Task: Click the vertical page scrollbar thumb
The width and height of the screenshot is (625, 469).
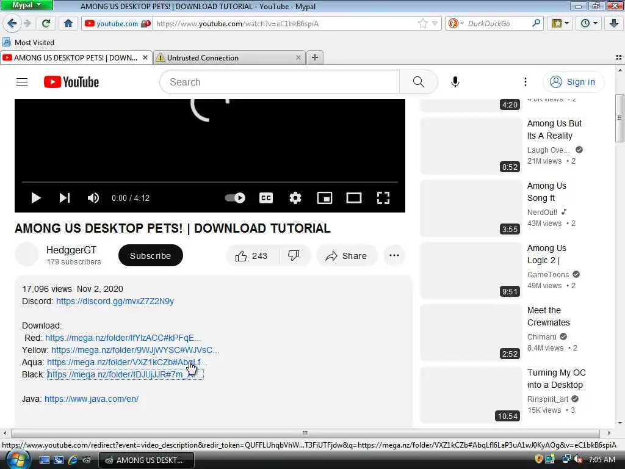Action: [x=620, y=118]
